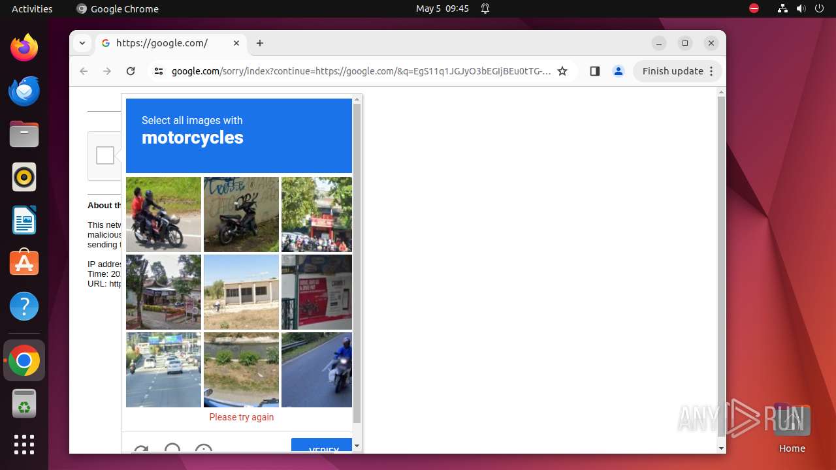Select image of cars on highway
Screen dimensions: 836x470
coord(163,369)
